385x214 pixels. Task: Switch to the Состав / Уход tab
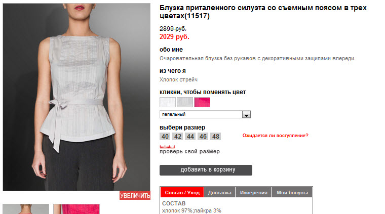point(182,192)
